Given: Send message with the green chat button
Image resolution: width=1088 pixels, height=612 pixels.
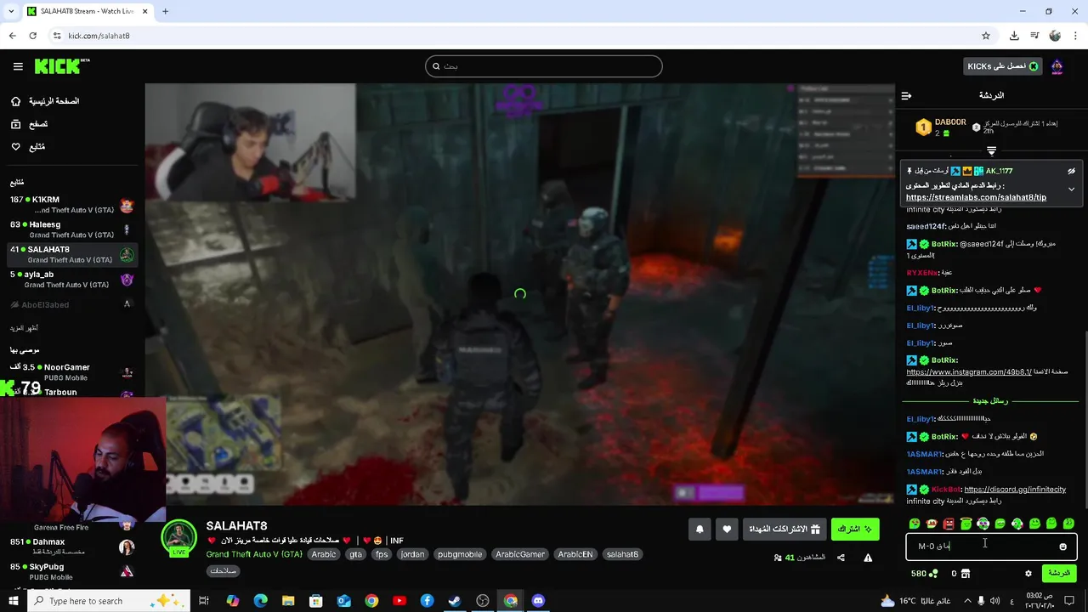Looking at the screenshot, I should (x=1058, y=573).
